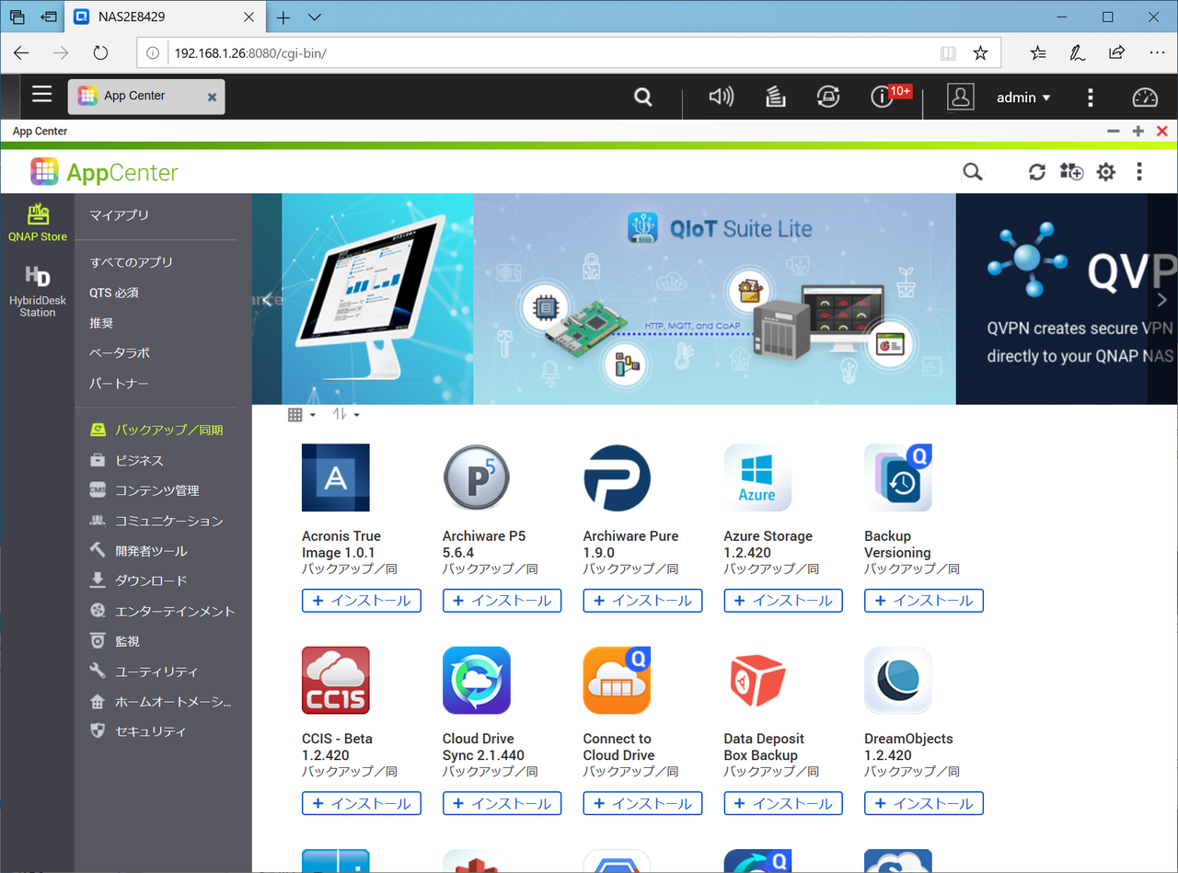Open the Acronis True Image app icon
Image resolution: width=1178 pixels, height=873 pixels.
point(336,477)
